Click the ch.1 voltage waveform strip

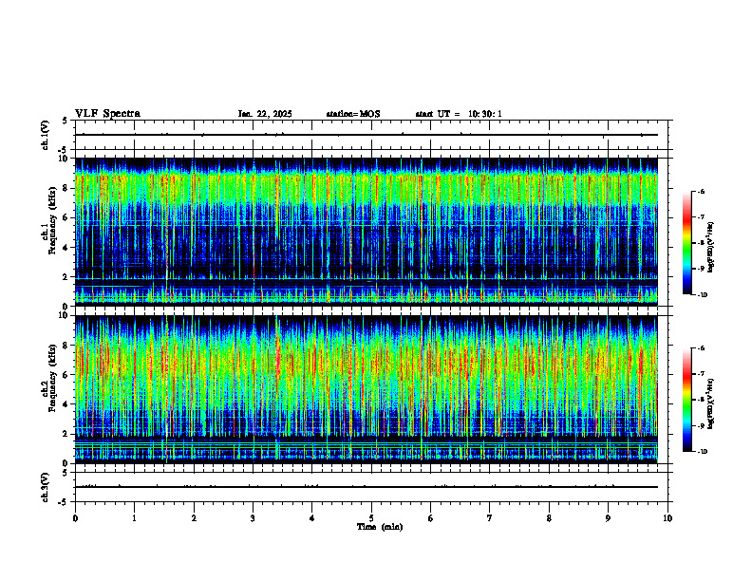coord(367,135)
